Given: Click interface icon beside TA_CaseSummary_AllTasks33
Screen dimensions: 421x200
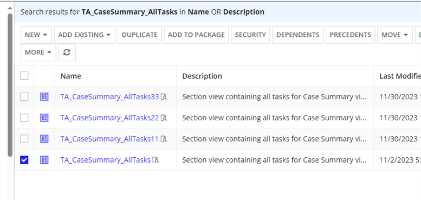Looking at the screenshot, I should point(44,96).
